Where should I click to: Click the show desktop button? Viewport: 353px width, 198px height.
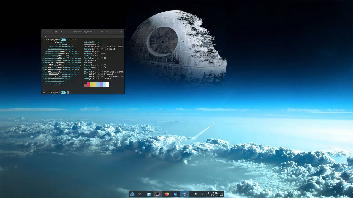(x=221, y=194)
